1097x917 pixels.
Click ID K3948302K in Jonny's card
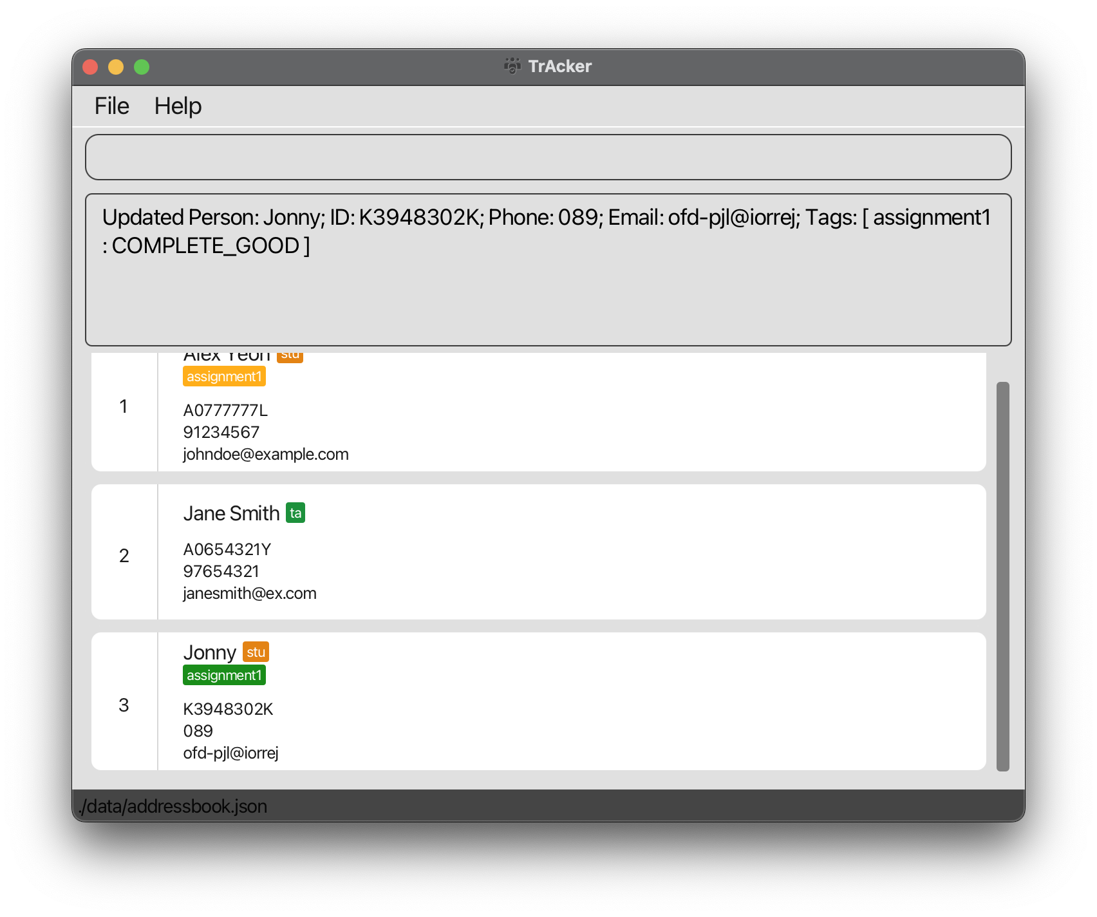pos(228,709)
